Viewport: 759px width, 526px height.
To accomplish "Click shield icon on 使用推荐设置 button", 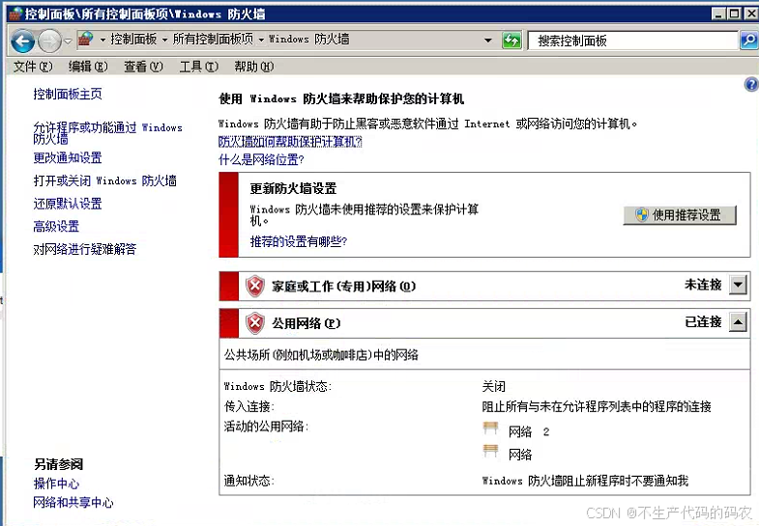I will point(642,214).
